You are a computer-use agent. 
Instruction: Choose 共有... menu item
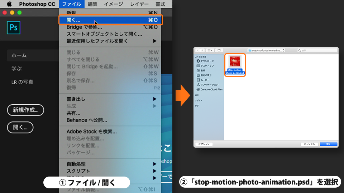pyautogui.click(x=110, y=113)
